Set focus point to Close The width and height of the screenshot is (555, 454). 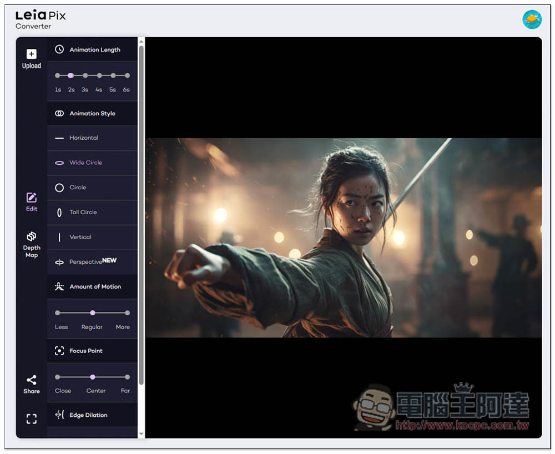(x=58, y=377)
